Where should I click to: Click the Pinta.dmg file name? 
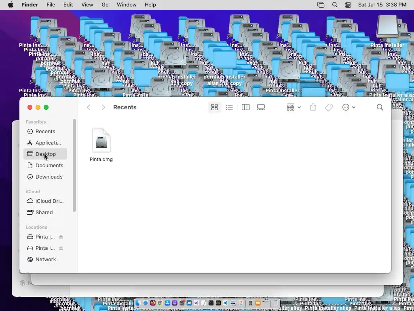pos(101,160)
